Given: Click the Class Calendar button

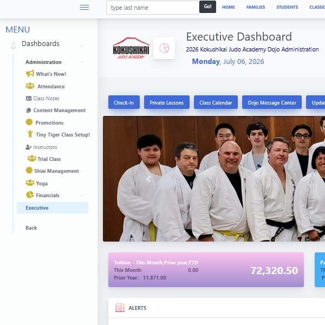Looking at the screenshot, I should (216, 102).
